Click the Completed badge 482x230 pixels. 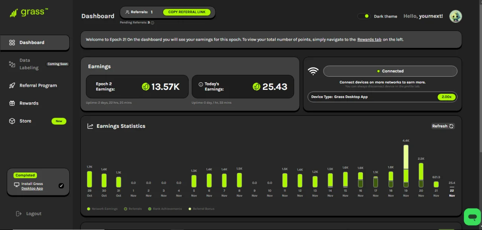25,175
